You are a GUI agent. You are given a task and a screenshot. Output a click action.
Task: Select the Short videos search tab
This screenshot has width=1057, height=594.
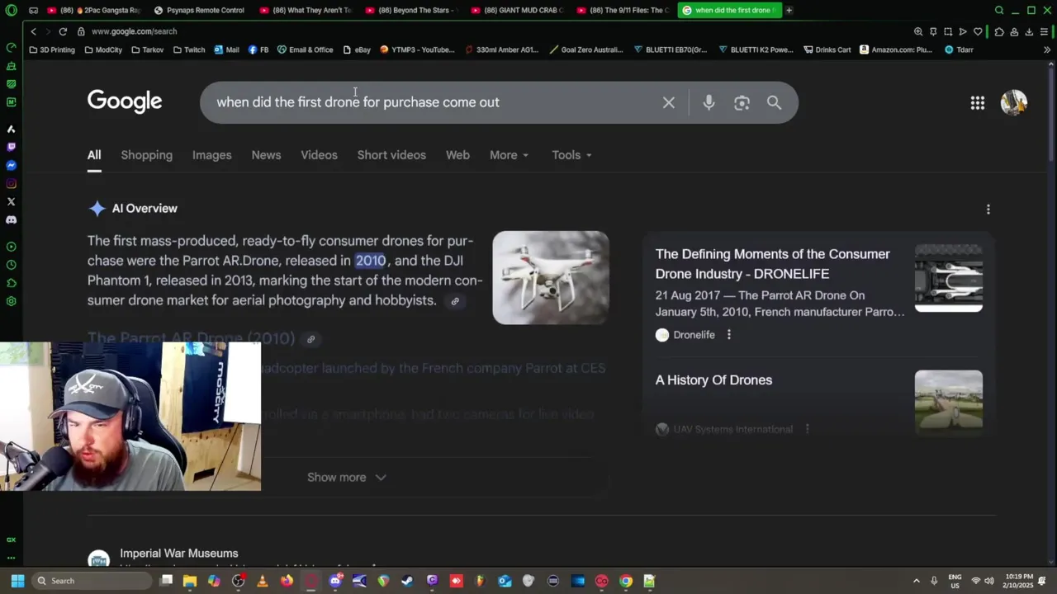point(391,155)
